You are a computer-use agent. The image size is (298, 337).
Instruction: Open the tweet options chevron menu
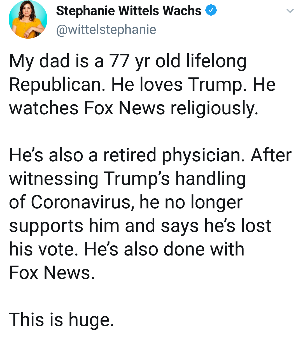(290, 11)
